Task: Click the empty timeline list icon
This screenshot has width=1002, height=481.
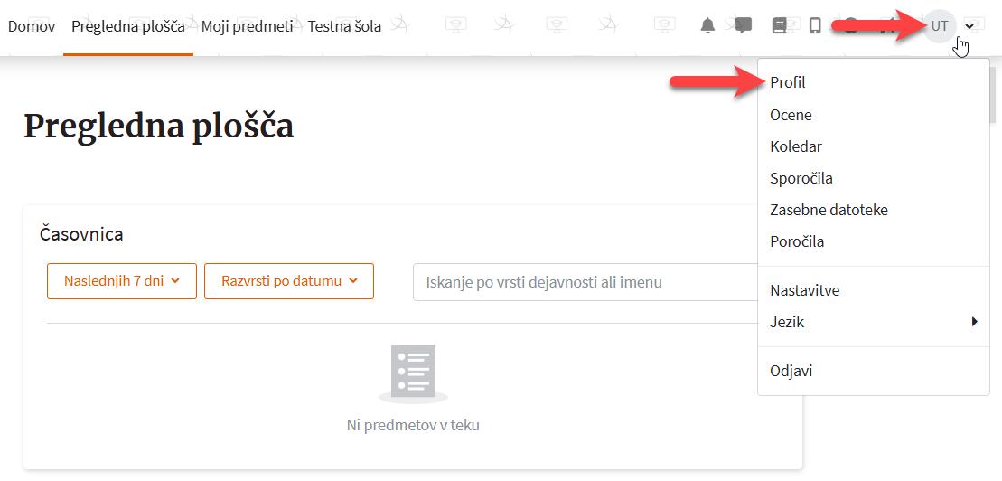Action: click(x=413, y=373)
